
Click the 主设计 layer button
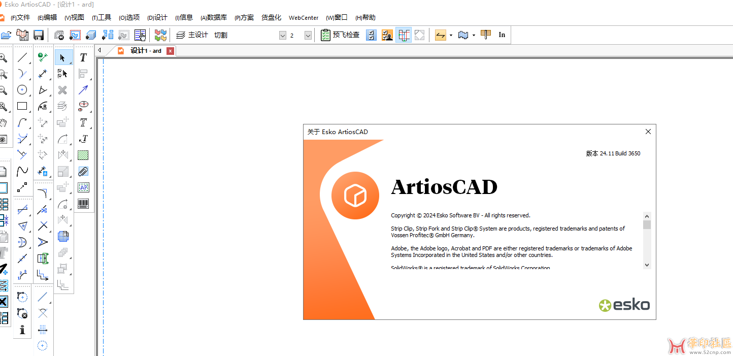192,35
